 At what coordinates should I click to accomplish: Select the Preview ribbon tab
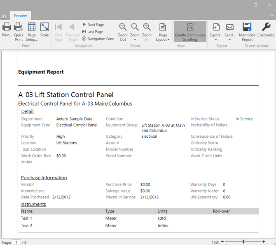[21, 16]
